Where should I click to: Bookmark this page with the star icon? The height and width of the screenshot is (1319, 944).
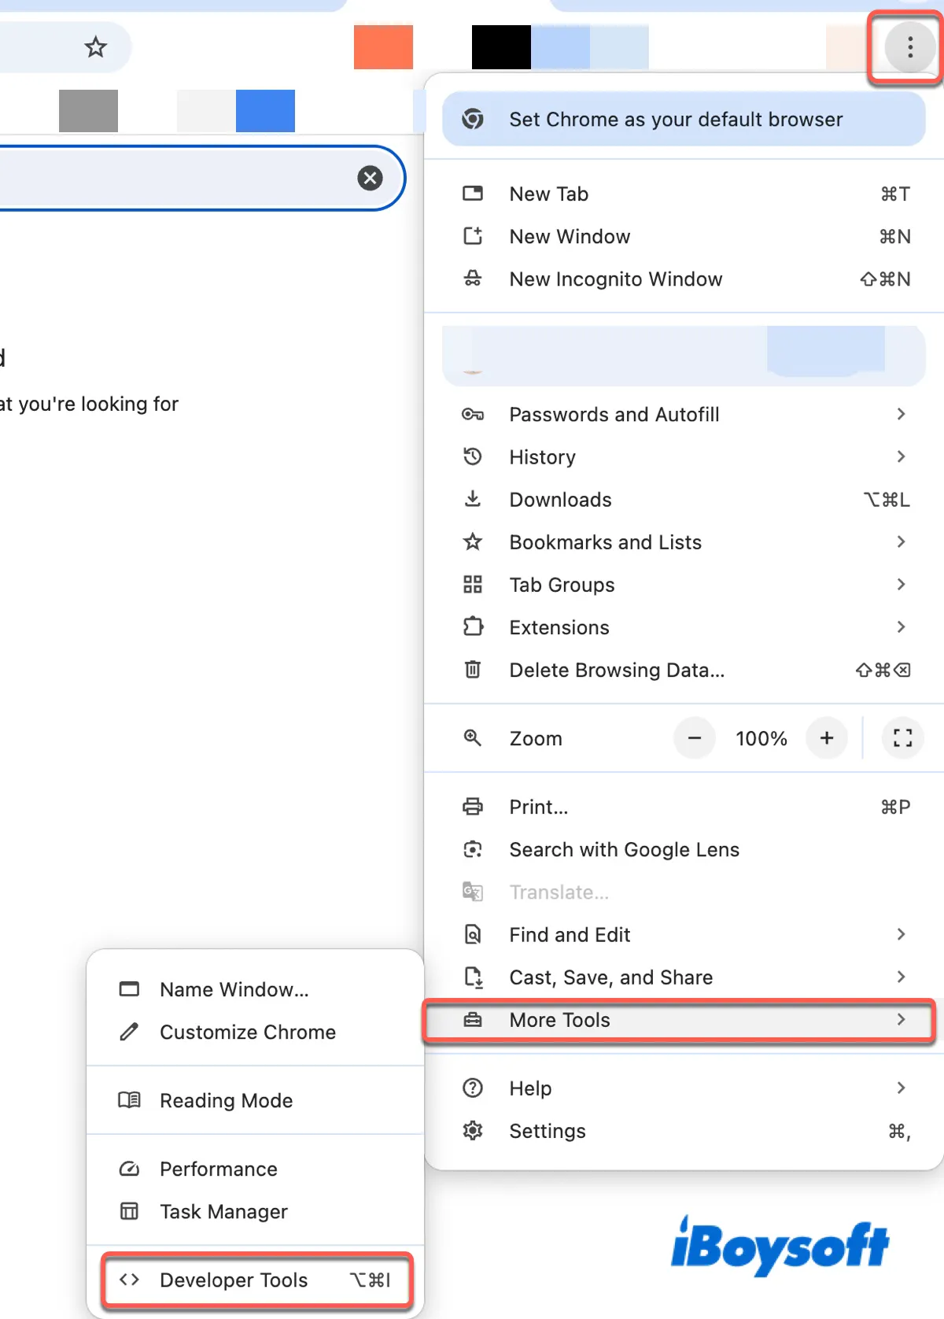[96, 47]
